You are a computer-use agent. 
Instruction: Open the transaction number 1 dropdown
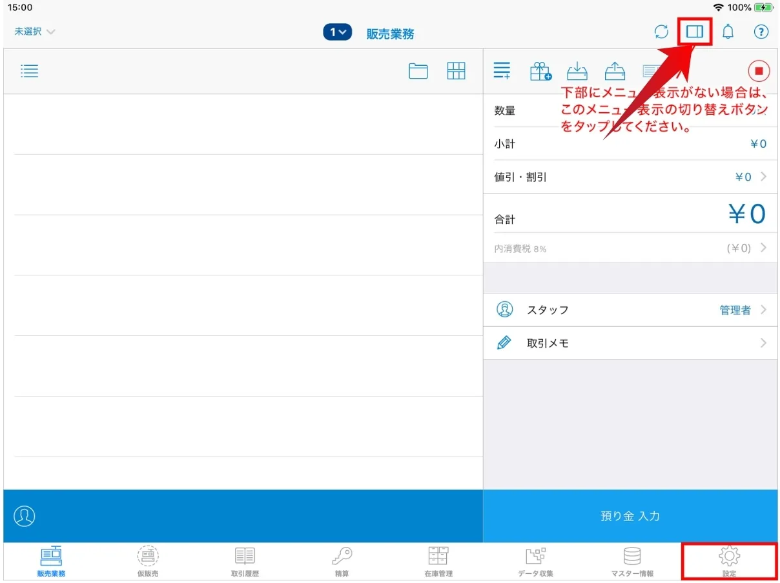(x=337, y=32)
